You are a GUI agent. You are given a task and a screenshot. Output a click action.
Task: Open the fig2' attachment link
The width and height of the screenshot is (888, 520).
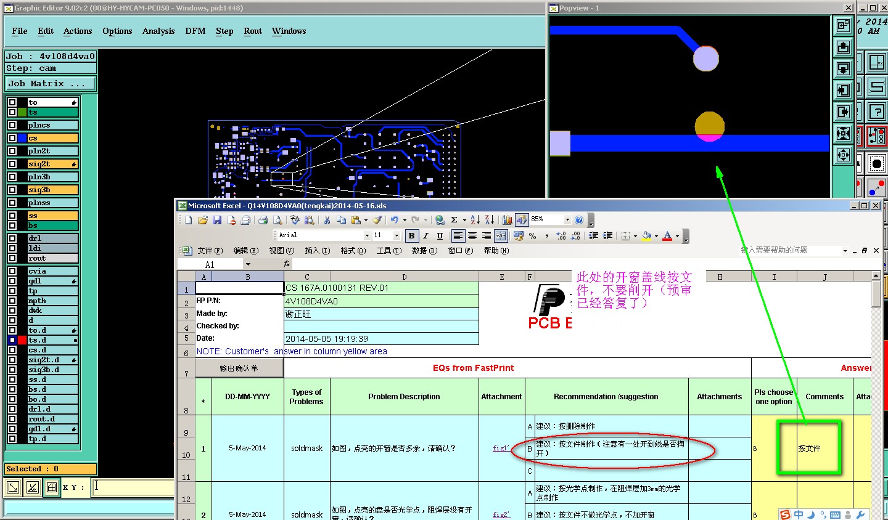click(x=501, y=514)
